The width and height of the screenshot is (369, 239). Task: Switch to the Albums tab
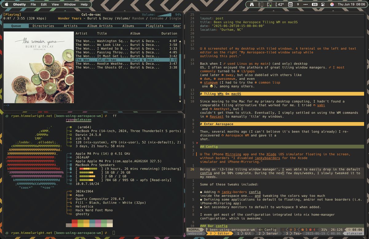point(128,26)
